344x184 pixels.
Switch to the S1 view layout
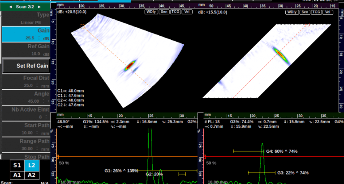(17, 165)
